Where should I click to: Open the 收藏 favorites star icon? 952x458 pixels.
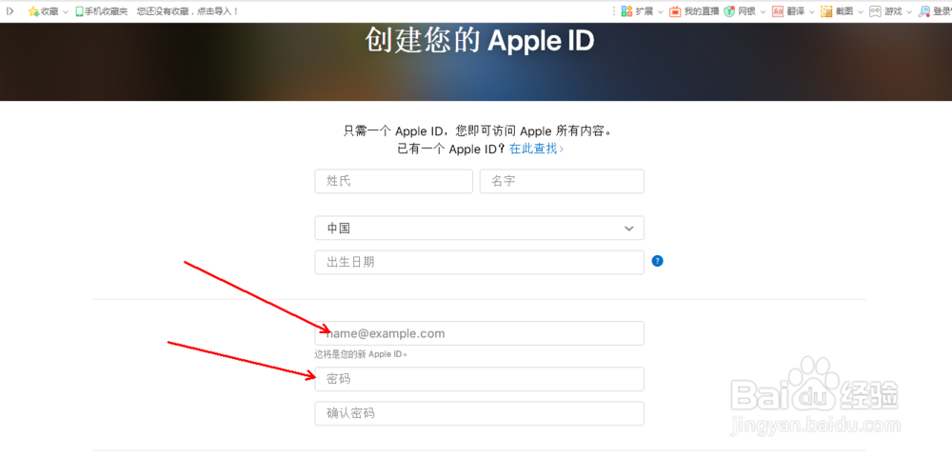pos(32,11)
